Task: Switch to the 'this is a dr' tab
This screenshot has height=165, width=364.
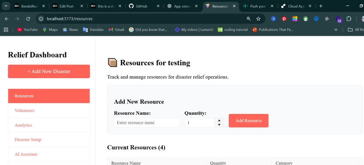Action: pyautogui.click(x=106, y=6)
